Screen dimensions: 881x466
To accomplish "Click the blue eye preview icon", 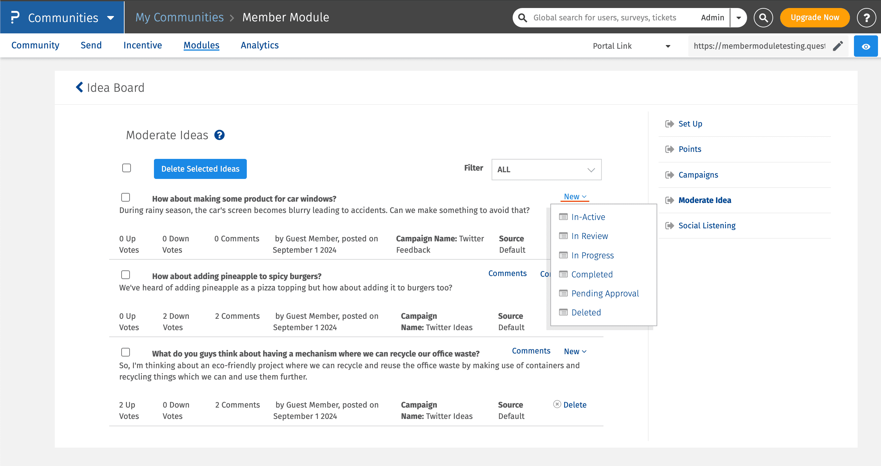I will [865, 46].
